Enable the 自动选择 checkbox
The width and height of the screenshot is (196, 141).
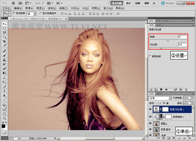[x=14, y=13]
